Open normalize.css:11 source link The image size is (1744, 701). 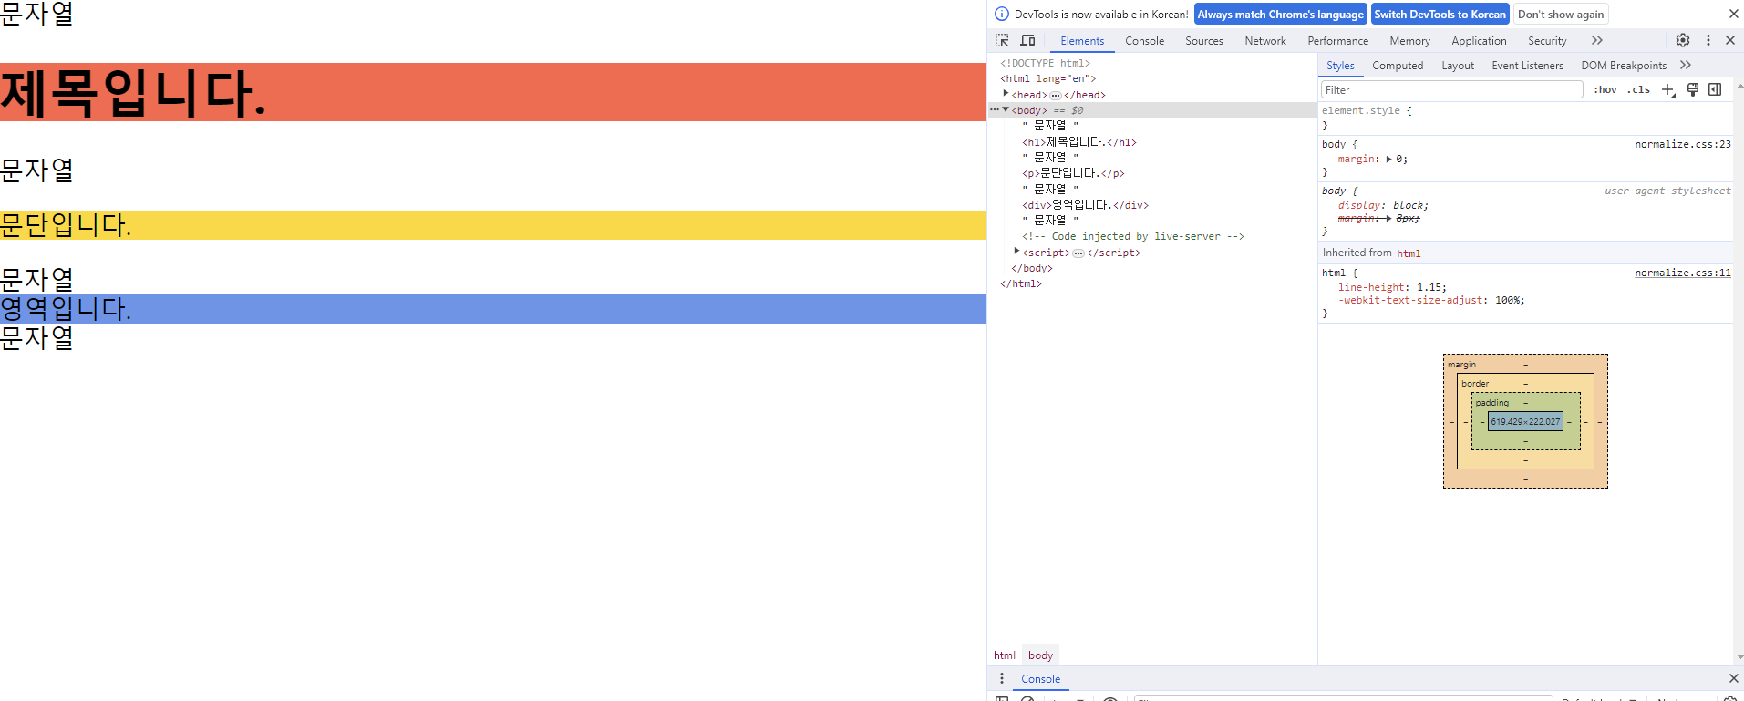tap(1683, 273)
